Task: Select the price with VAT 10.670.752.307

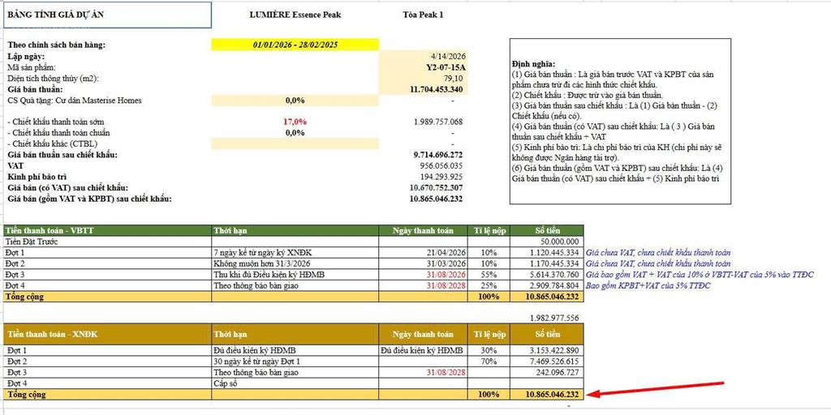Action: click(x=437, y=188)
